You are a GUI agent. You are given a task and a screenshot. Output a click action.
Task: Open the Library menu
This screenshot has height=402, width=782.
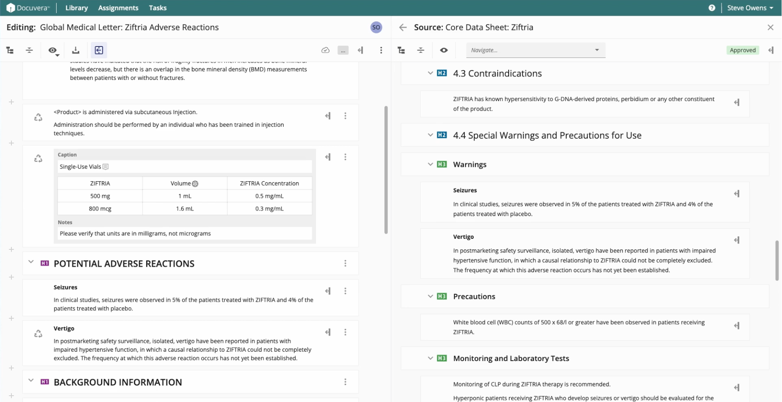pyautogui.click(x=76, y=8)
